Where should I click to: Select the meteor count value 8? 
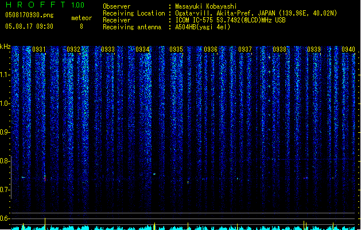click(x=81, y=26)
